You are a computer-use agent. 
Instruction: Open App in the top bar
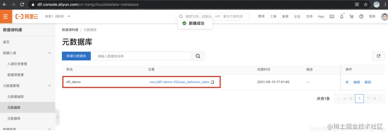[x=321, y=17]
